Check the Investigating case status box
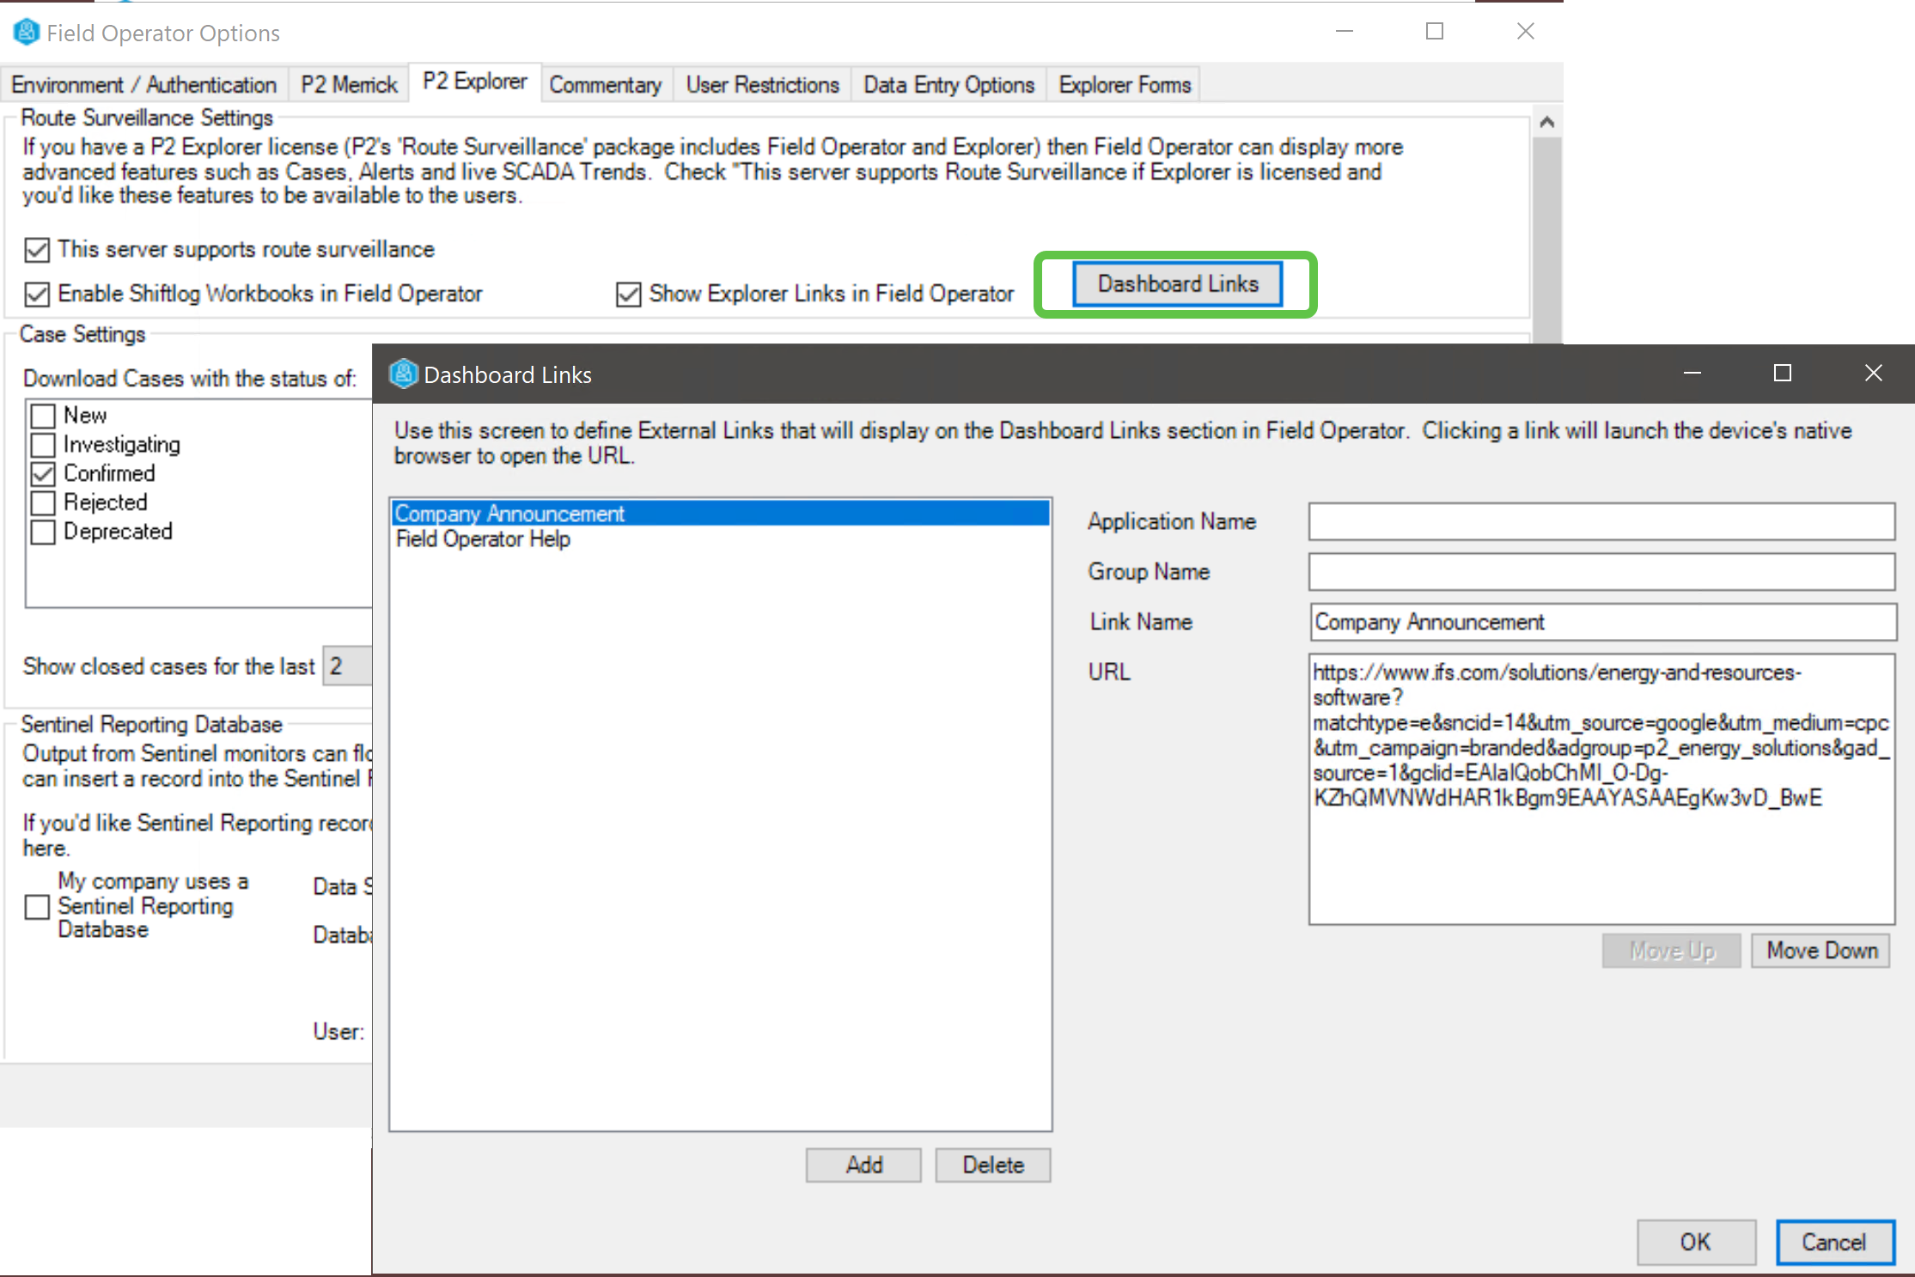 (x=43, y=445)
